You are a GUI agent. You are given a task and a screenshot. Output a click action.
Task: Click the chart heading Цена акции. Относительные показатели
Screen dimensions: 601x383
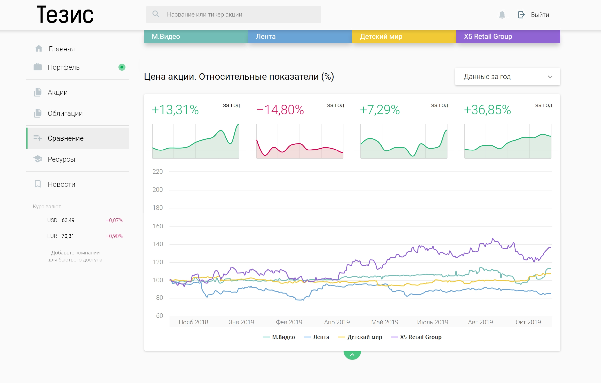[239, 76]
